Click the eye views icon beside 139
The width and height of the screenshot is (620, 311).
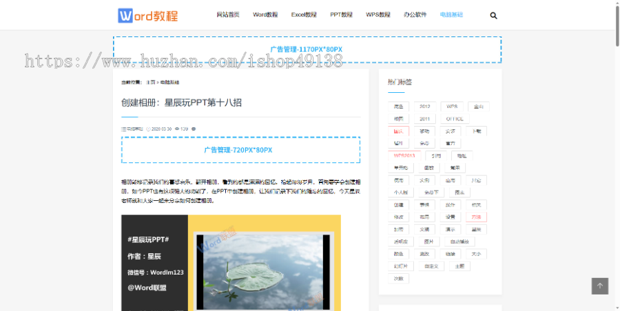[x=177, y=129]
